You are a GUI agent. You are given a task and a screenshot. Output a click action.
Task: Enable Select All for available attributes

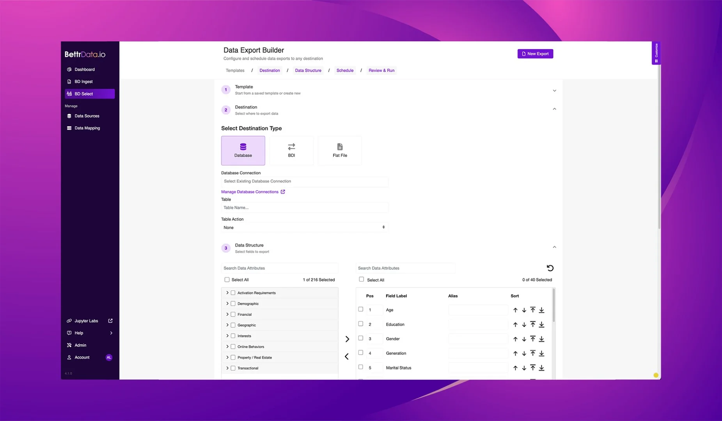click(x=227, y=280)
